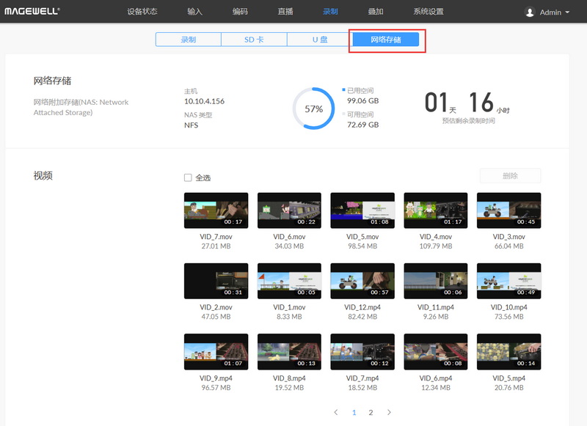
Task: Toggle the 全选 select-all checkbox
Action: tap(188, 177)
